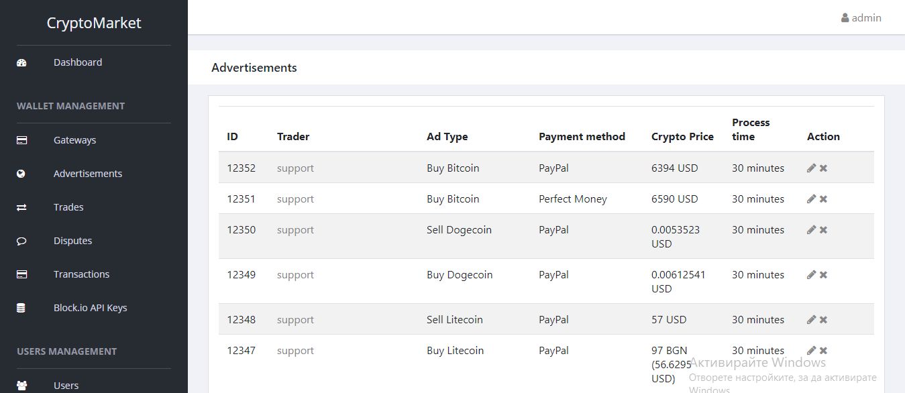Open the Disputes page from sidebar
This screenshot has height=393, width=905.
[x=72, y=241]
